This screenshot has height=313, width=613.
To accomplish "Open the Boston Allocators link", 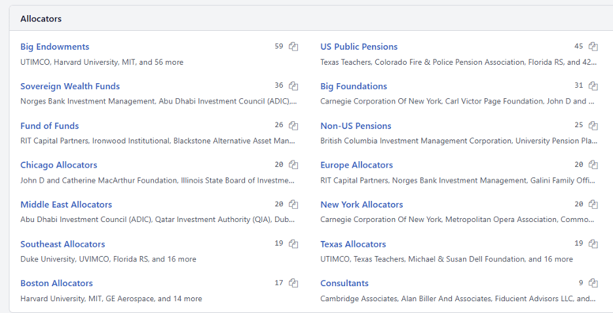I will pyautogui.click(x=57, y=283).
